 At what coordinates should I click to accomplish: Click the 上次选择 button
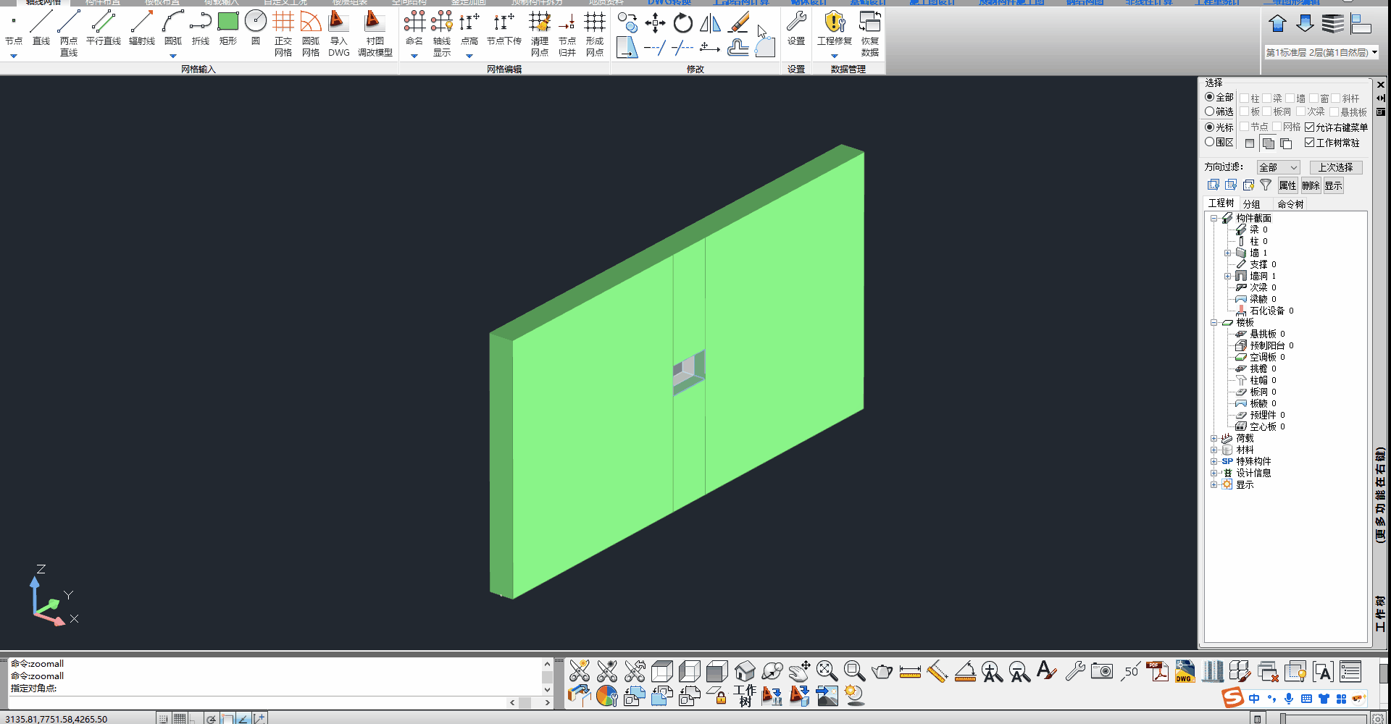coord(1335,167)
